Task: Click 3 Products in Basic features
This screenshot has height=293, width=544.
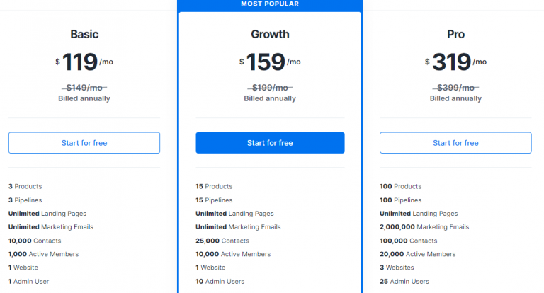Action: click(x=25, y=187)
